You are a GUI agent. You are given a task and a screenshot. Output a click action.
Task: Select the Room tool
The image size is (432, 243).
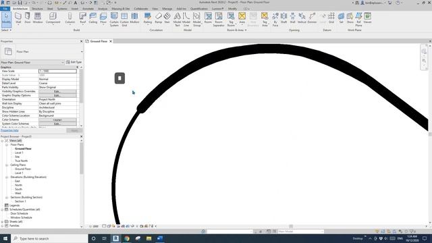tap(208, 18)
